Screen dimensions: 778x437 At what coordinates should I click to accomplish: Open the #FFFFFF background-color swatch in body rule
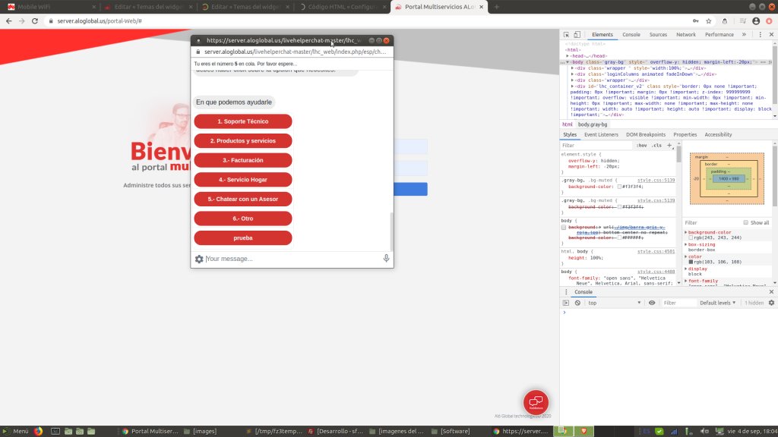[x=619, y=237]
